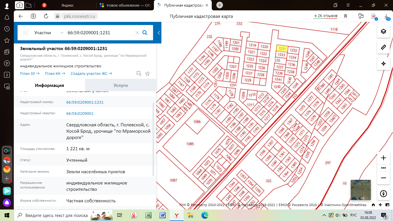The width and height of the screenshot is (393, 221).
Task: Click the info panel vertical scrollbar
Action: point(153,139)
